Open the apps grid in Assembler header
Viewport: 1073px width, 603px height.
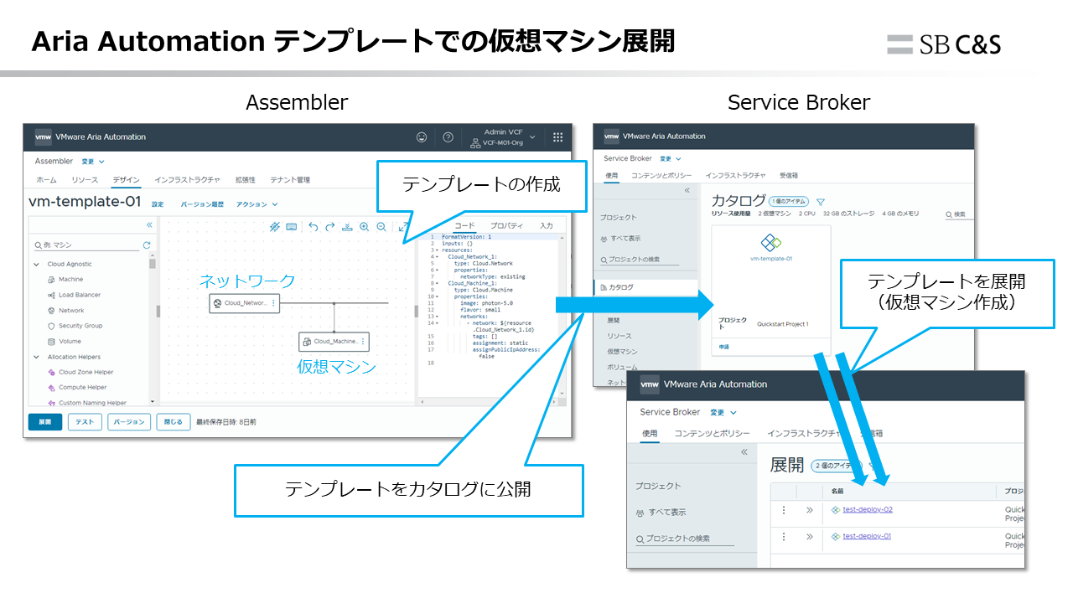[x=557, y=137]
